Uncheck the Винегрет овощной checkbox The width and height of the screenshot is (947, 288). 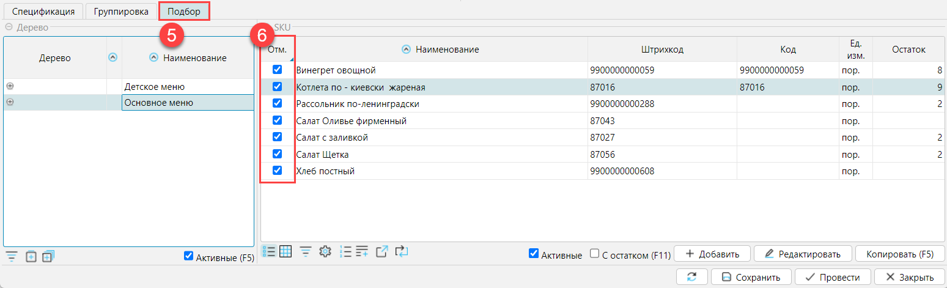click(277, 70)
